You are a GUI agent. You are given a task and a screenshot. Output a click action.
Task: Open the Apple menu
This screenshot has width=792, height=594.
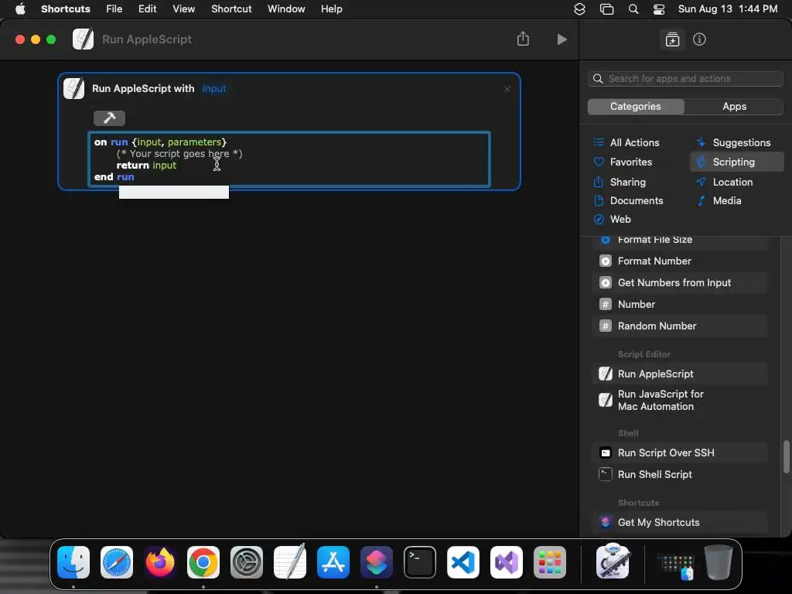click(x=20, y=9)
